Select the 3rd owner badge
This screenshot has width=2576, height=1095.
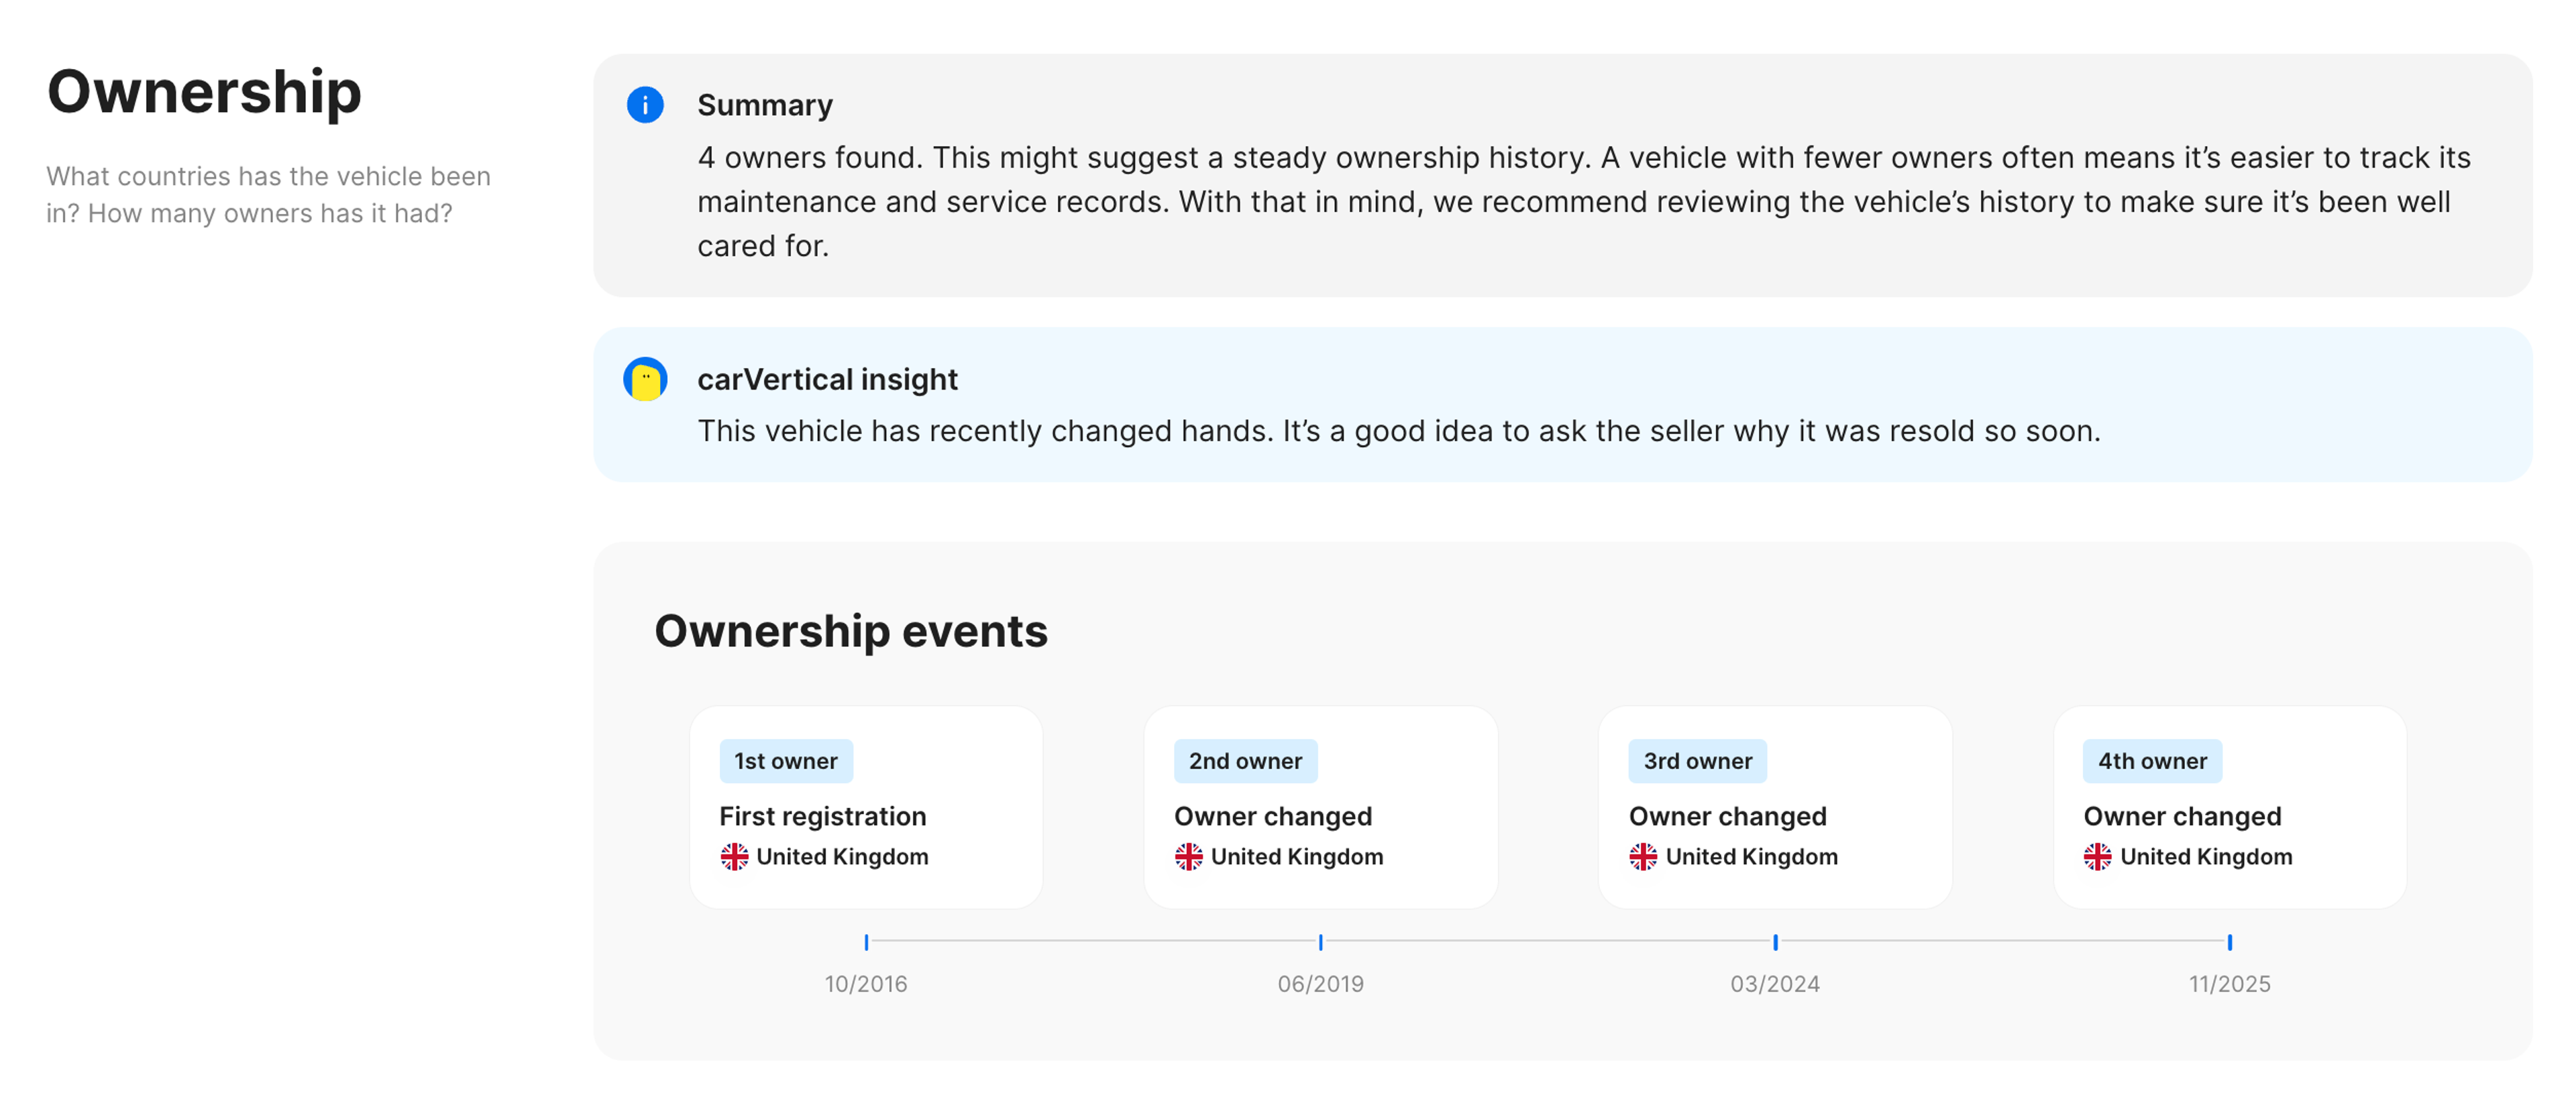pos(1697,761)
